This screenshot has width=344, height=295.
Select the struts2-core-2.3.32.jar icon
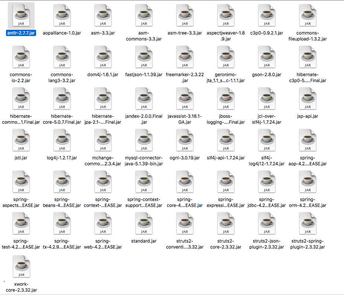click(226, 224)
